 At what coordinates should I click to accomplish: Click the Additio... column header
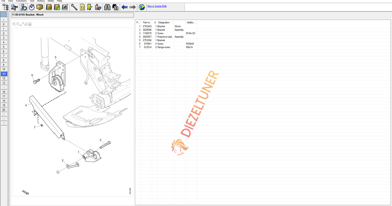click(191, 22)
